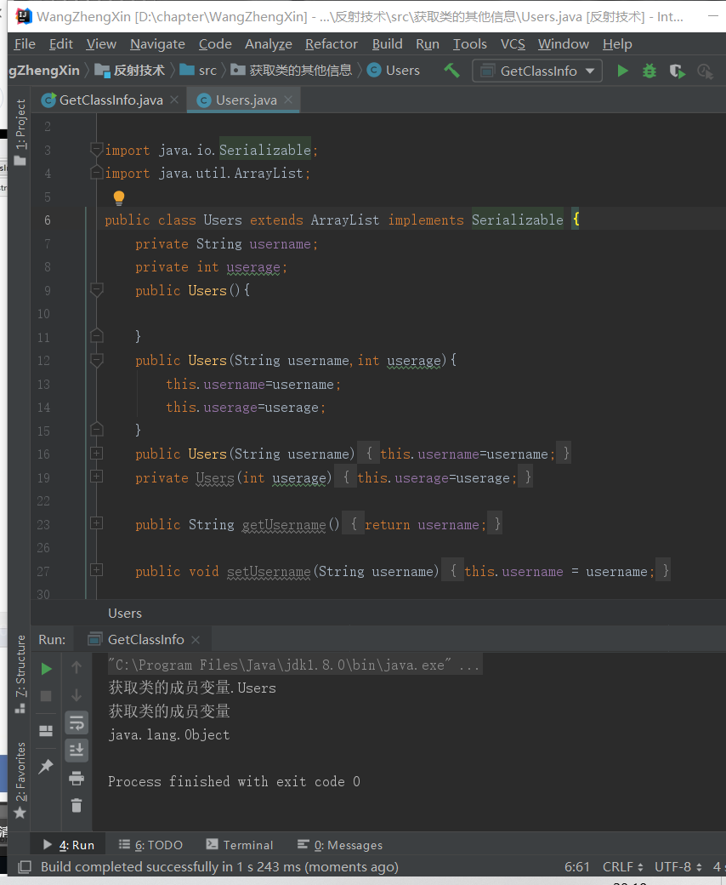
Task: Toggle the Run tool window button
Action: [x=69, y=845]
